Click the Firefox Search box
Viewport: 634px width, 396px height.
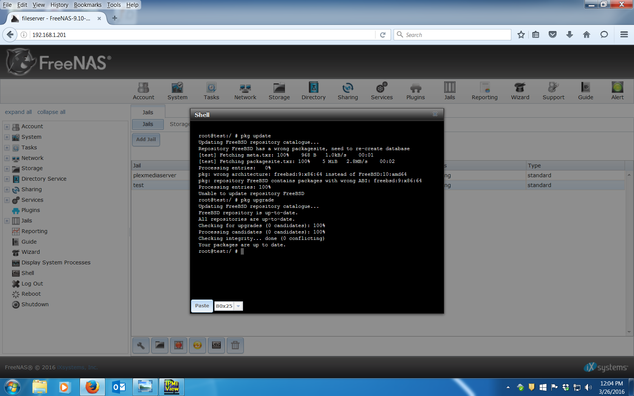click(x=452, y=35)
